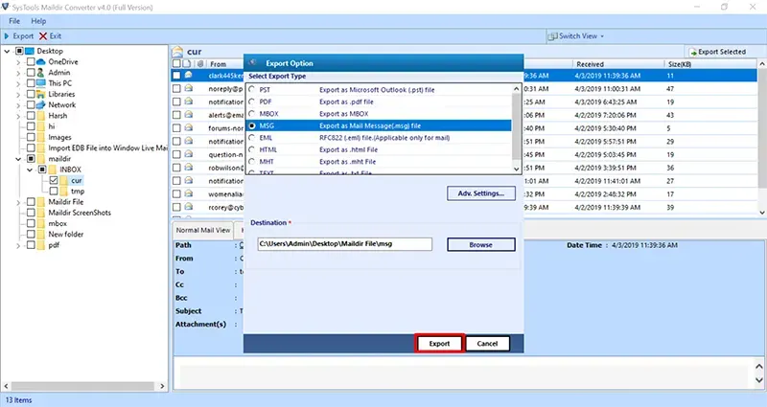Viewport: 767px width, 407px height.
Task: Click the Maildir File folder icon
Action: [x=41, y=202]
